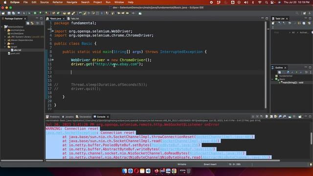The image size is (313, 176).
Task: Toggle Hide Fields in Outline toolbar
Action: pyautogui.click(x=288, y=72)
